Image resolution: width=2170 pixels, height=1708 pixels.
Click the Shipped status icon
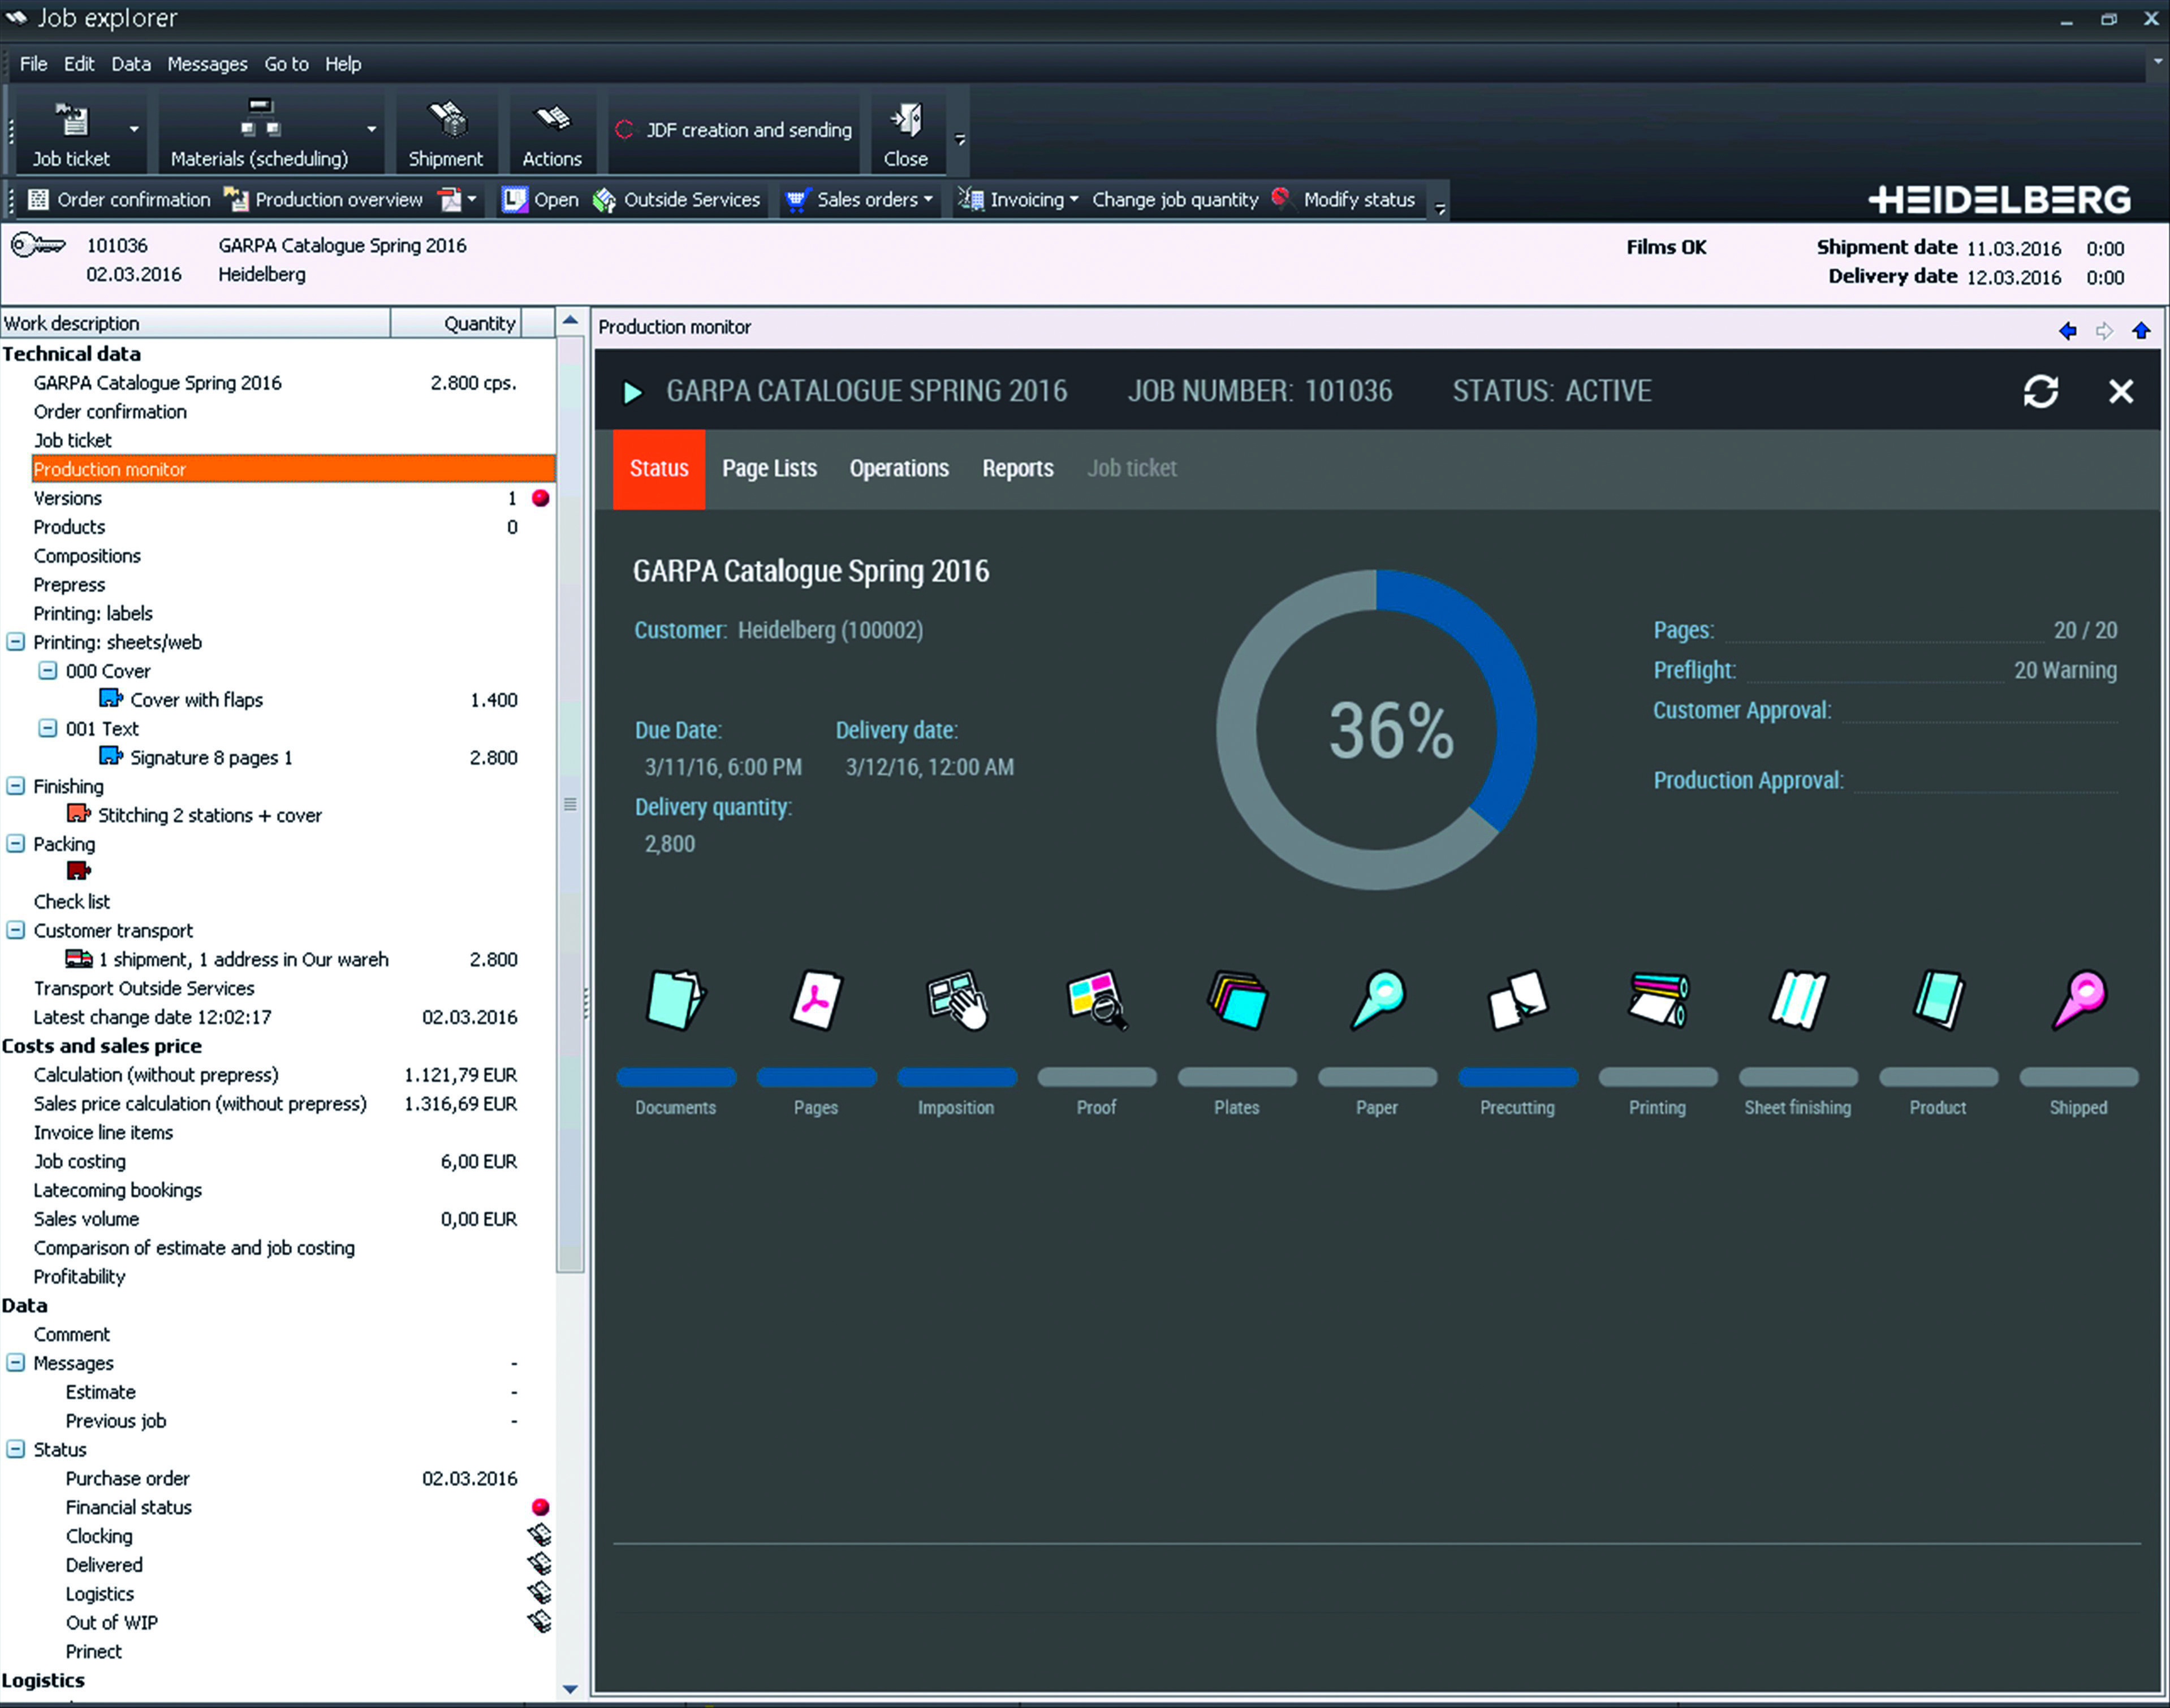click(x=2079, y=1000)
